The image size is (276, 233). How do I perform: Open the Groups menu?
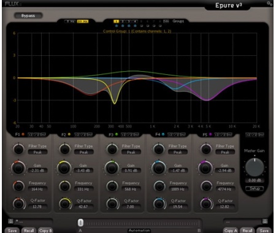click(178, 21)
